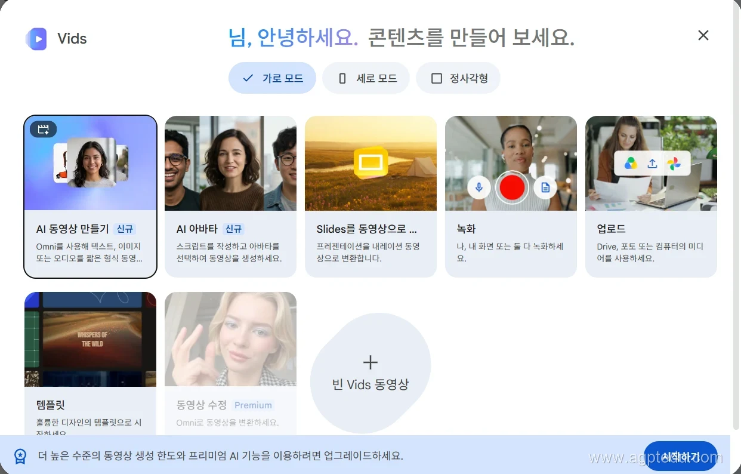741x474 pixels.
Task: Click the 템플릿 title text
Action: click(50, 405)
